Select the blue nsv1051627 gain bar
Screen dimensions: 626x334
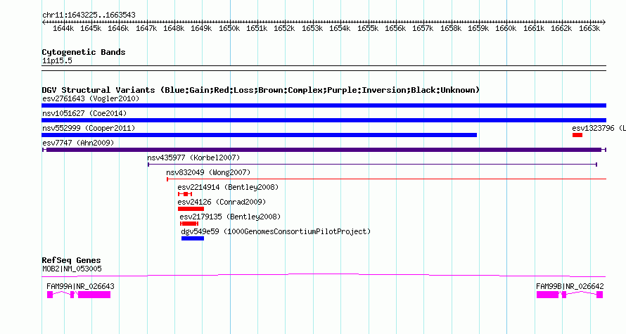tap(324, 120)
